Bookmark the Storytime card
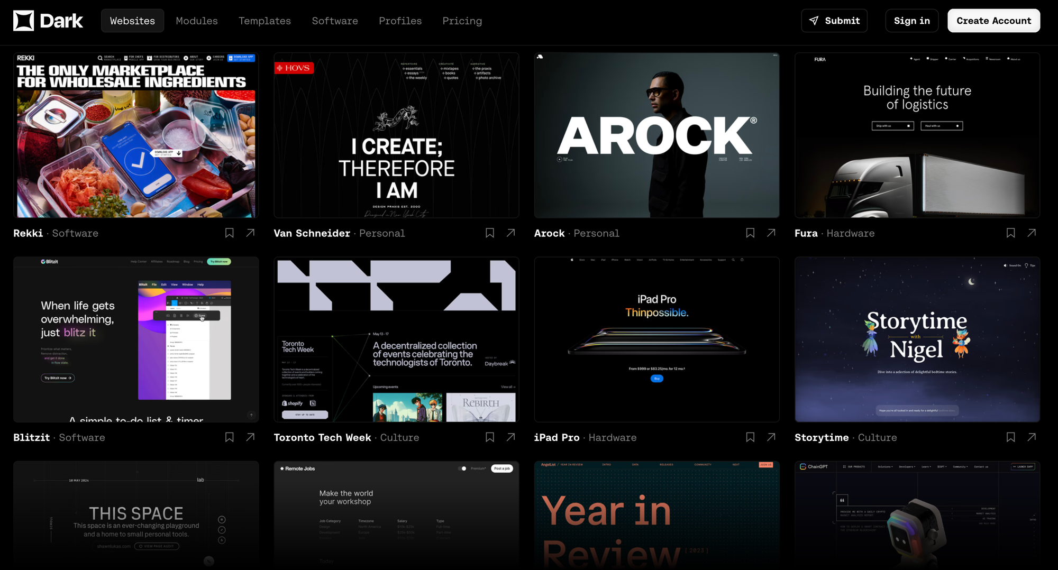The image size is (1058, 570). (x=1010, y=437)
